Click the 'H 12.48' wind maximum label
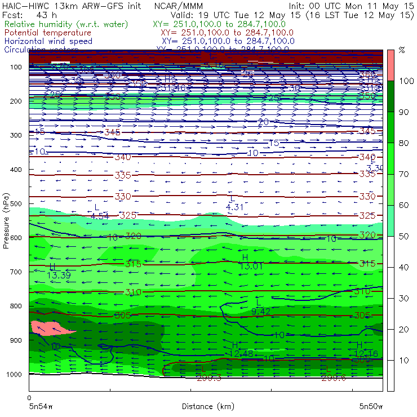 [x=241, y=349]
